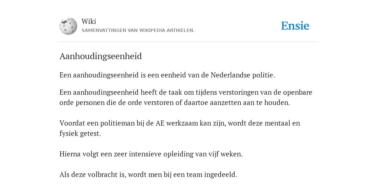Click the sentence about team ingedeeld

coord(148,174)
